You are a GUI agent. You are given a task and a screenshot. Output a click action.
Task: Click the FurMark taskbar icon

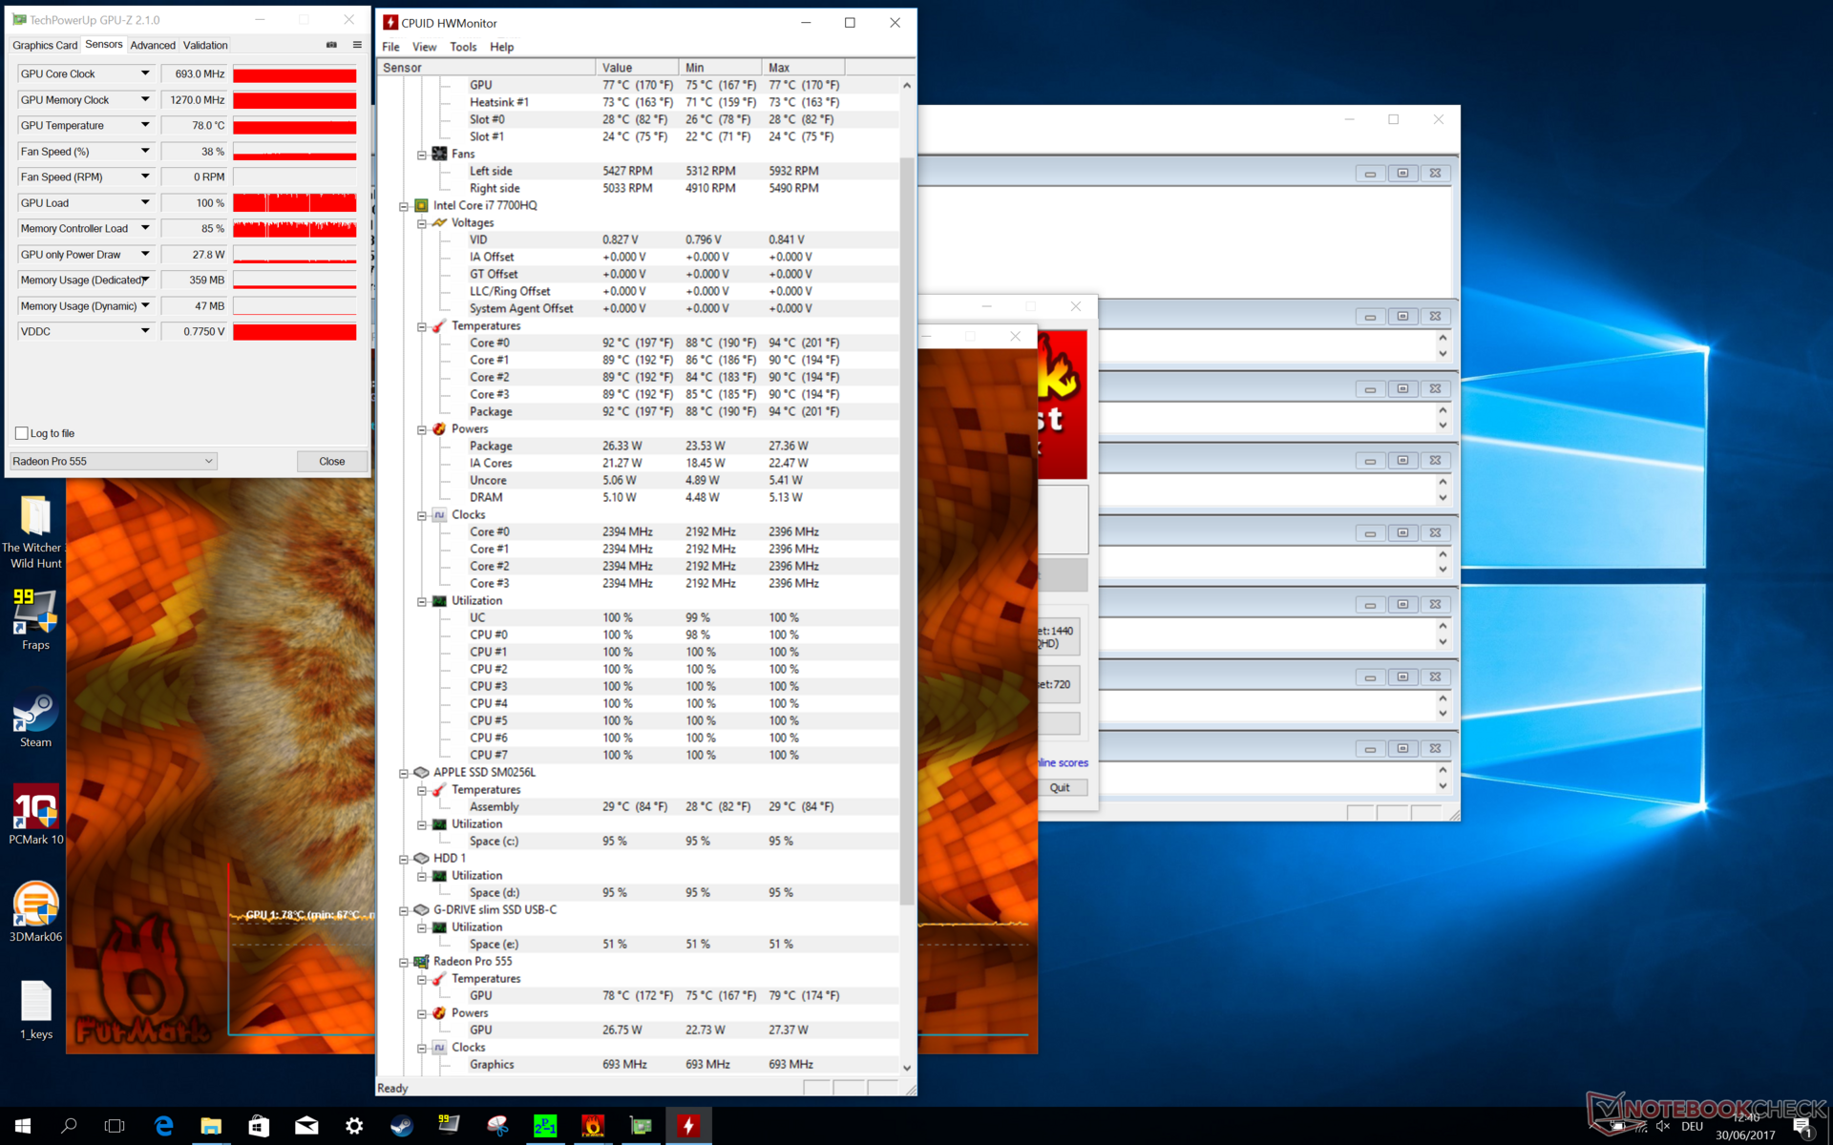[x=593, y=1126]
